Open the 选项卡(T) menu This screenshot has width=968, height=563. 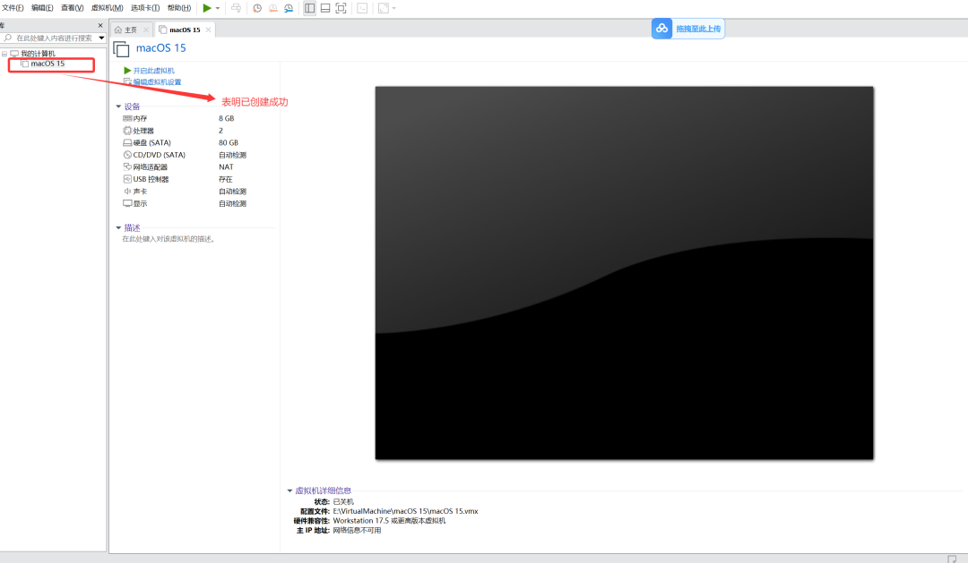coord(145,8)
